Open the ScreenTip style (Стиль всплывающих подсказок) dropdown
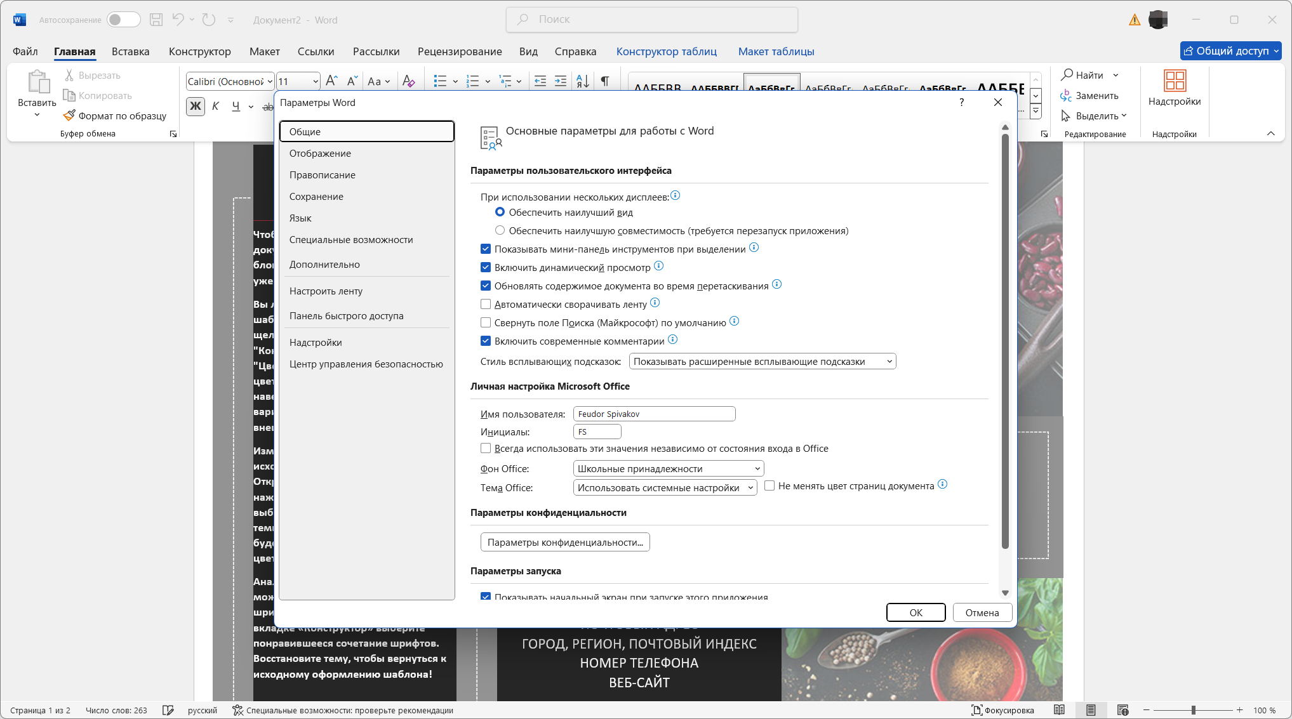 point(763,361)
